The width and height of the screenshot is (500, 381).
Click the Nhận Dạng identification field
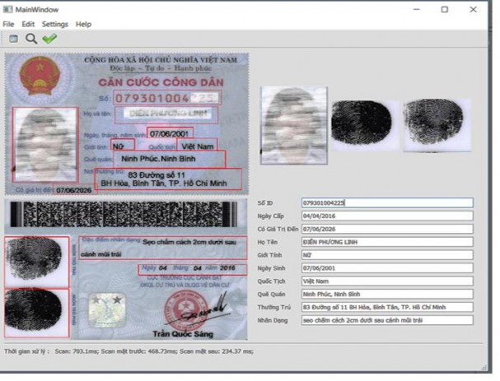tap(386, 321)
